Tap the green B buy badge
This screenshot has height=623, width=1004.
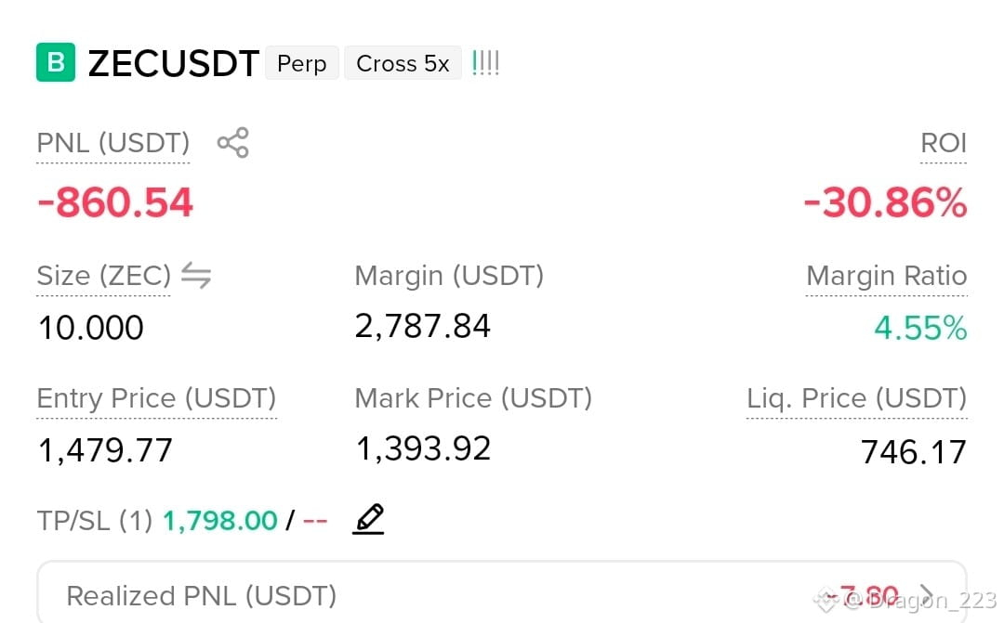pos(56,62)
